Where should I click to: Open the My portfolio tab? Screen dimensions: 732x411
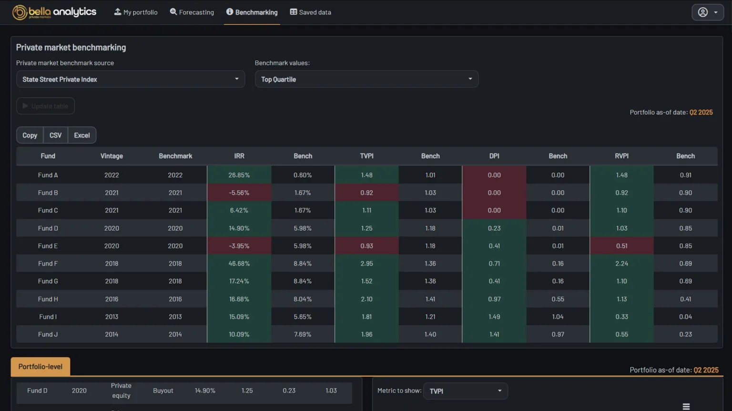point(136,12)
